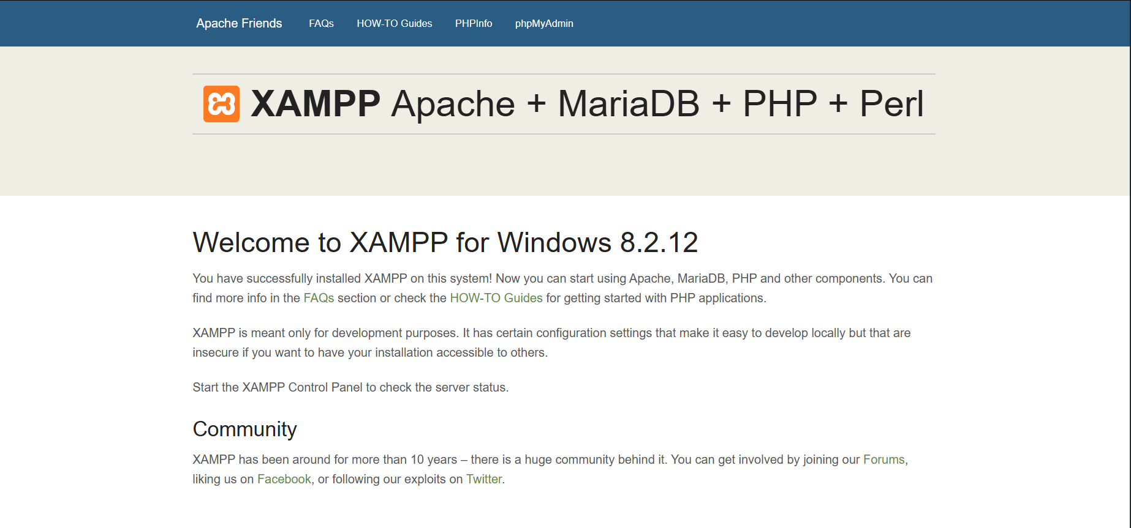This screenshot has height=528, width=1131.
Task: Visit the Forums link in Community section
Action: [x=883, y=459]
